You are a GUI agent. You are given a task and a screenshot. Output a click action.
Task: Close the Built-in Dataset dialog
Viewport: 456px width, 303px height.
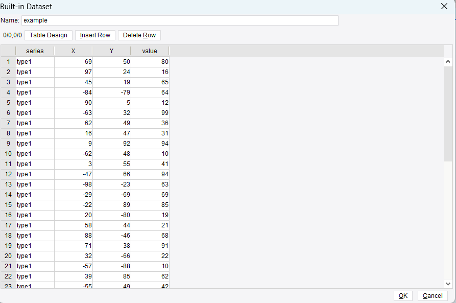coord(444,7)
